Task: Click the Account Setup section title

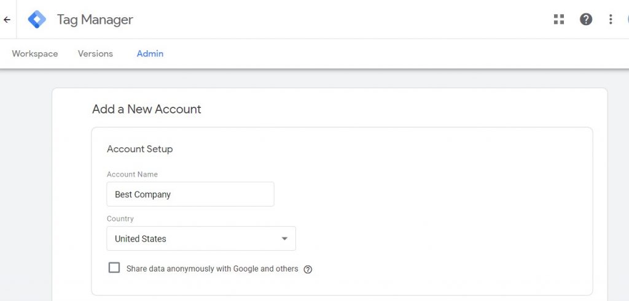Action: coord(139,150)
